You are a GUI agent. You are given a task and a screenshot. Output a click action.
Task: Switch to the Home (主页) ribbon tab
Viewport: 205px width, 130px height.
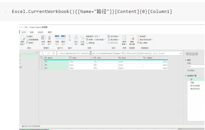pyautogui.click(x=24, y=32)
